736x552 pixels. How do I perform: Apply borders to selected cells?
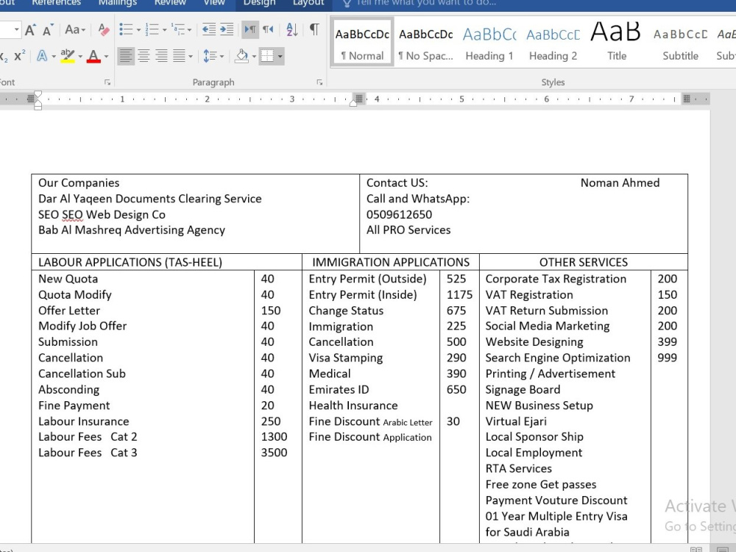(267, 57)
